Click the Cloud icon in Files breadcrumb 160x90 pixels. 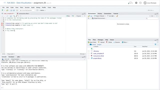coord(91,44)
